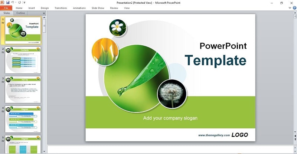Click animation star icon beside slide 3
The height and width of the screenshot is (154, 297).
point(3,82)
